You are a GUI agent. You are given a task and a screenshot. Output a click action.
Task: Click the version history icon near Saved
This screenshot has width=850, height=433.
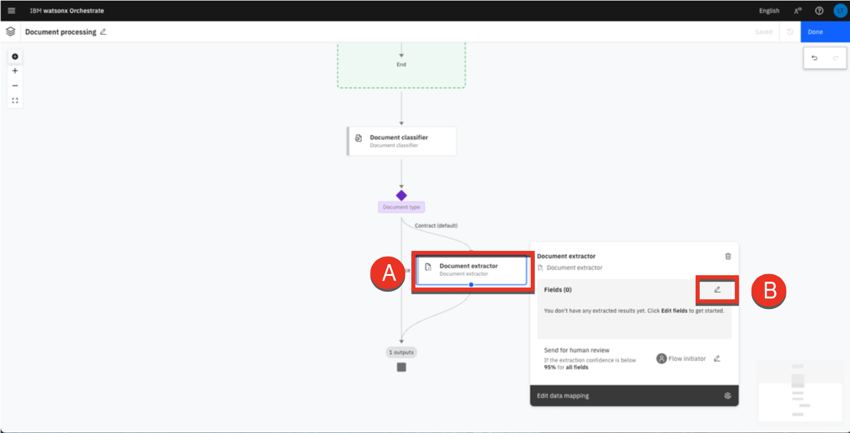pyautogui.click(x=790, y=32)
